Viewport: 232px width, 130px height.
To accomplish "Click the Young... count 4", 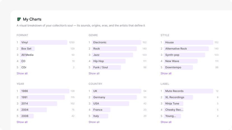I will pyautogui.click(x=218, y=116).
